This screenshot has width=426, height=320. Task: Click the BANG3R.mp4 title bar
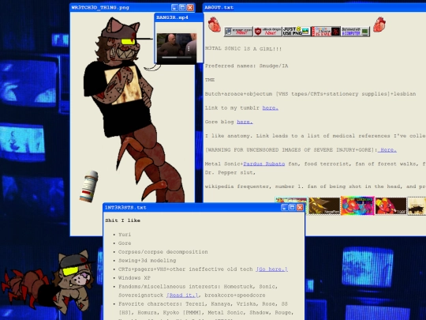point(179,17)
